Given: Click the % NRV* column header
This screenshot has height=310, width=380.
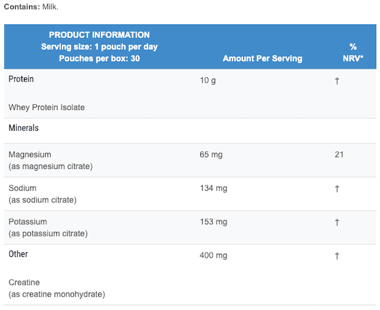Looking at the screenshot, I should click(353, 53).
